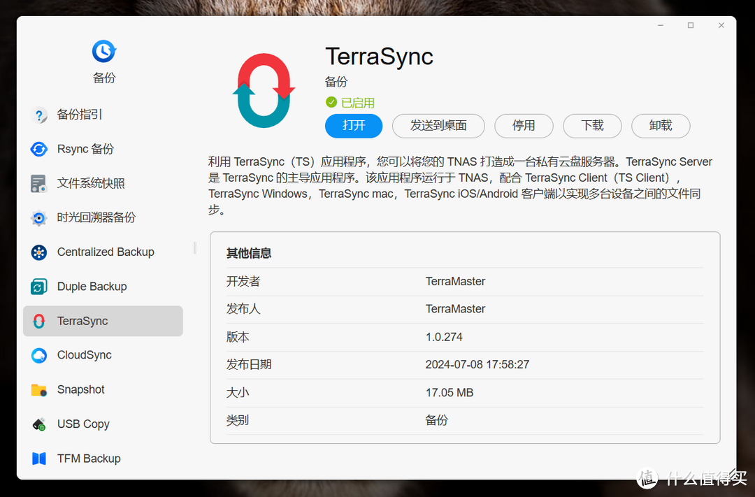Click the 下载 download button
This screenshot has width=755, height=497.
click(591, 126)
